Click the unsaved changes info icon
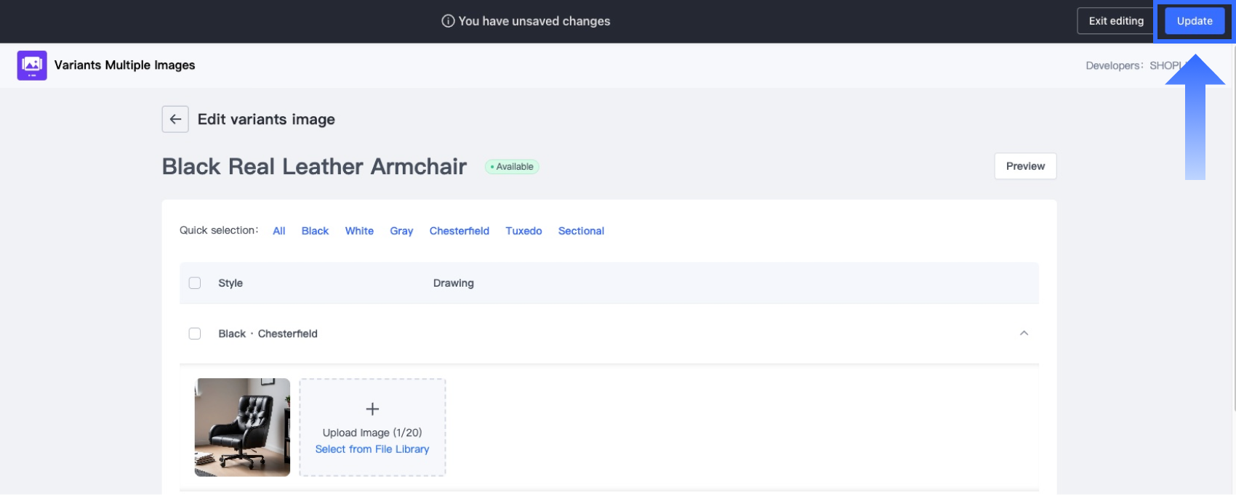The image size is (1236, 495). point(448,21)
